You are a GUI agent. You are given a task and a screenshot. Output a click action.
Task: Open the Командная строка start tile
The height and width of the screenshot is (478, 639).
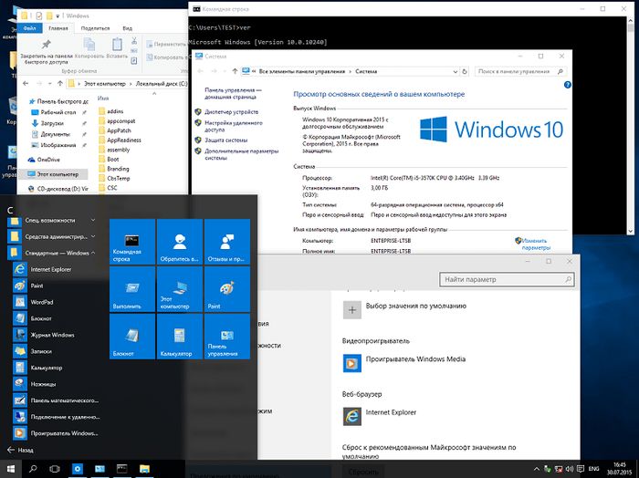click(132, 241)
